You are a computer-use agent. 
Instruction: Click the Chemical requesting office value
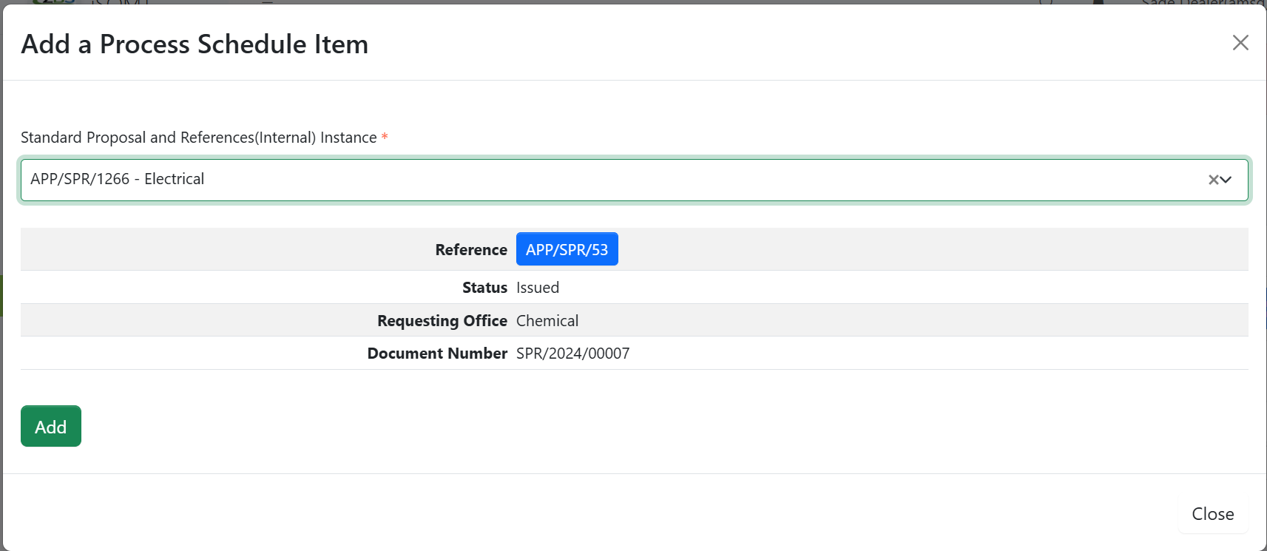tap(547, 321)
